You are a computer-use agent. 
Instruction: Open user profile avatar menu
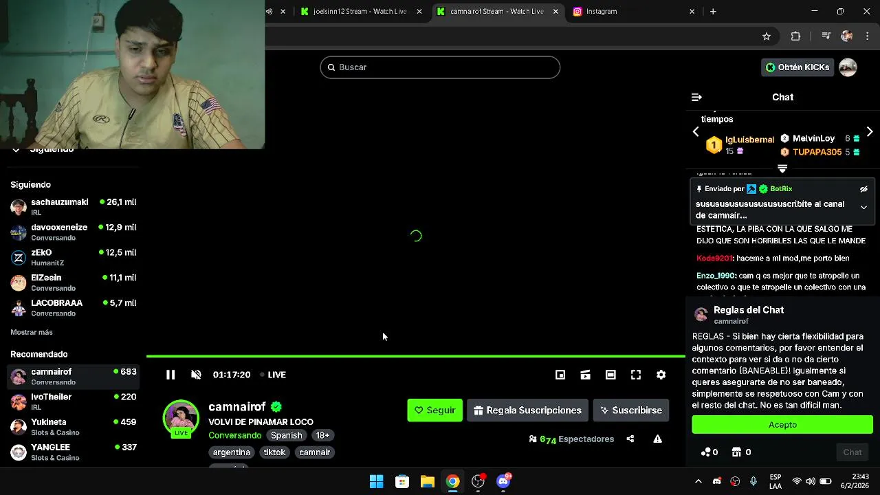pyautogui.click(x=848, y=67)
